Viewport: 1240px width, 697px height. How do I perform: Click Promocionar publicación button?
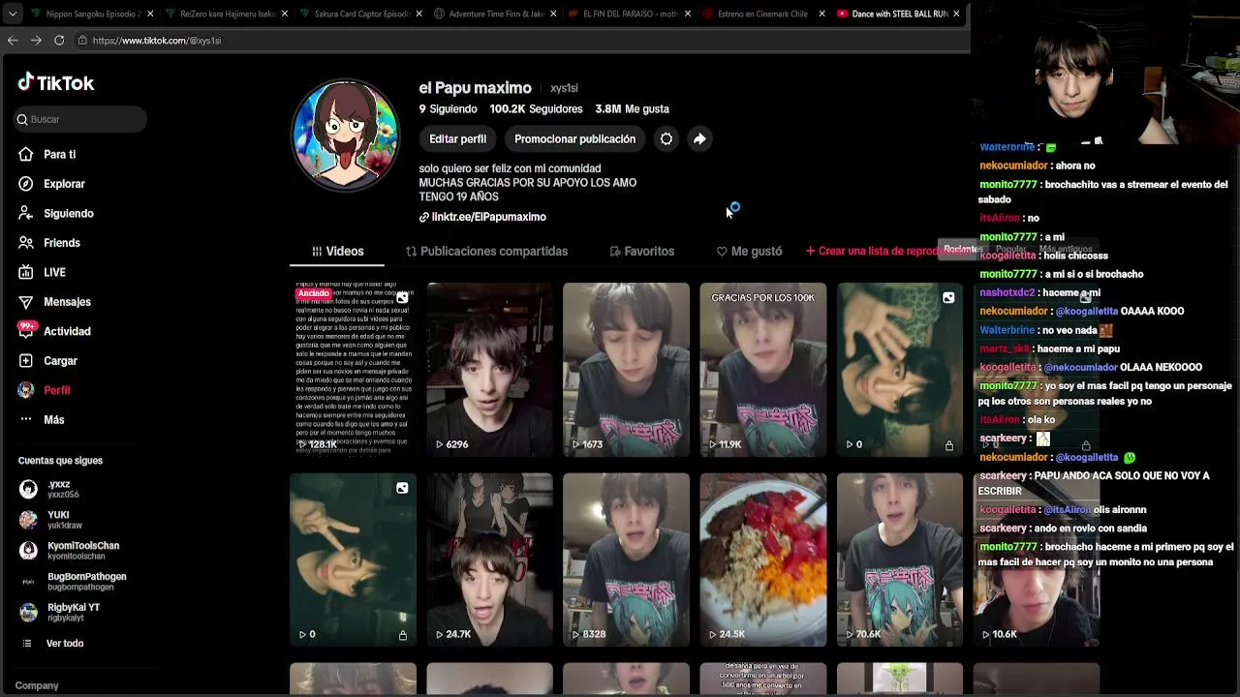[x=574, y=138]
